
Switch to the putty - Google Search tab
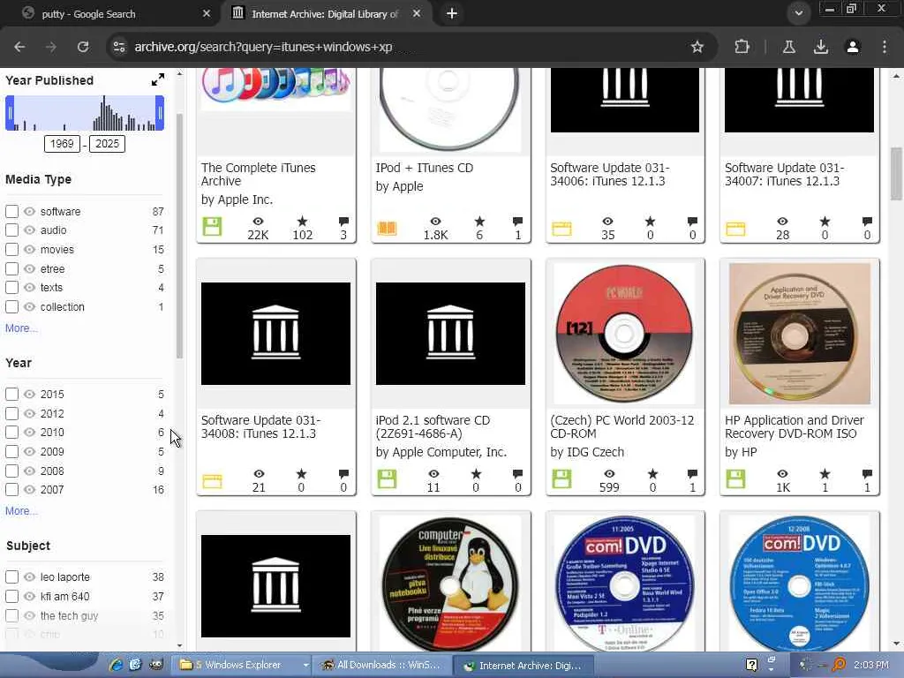109,14
